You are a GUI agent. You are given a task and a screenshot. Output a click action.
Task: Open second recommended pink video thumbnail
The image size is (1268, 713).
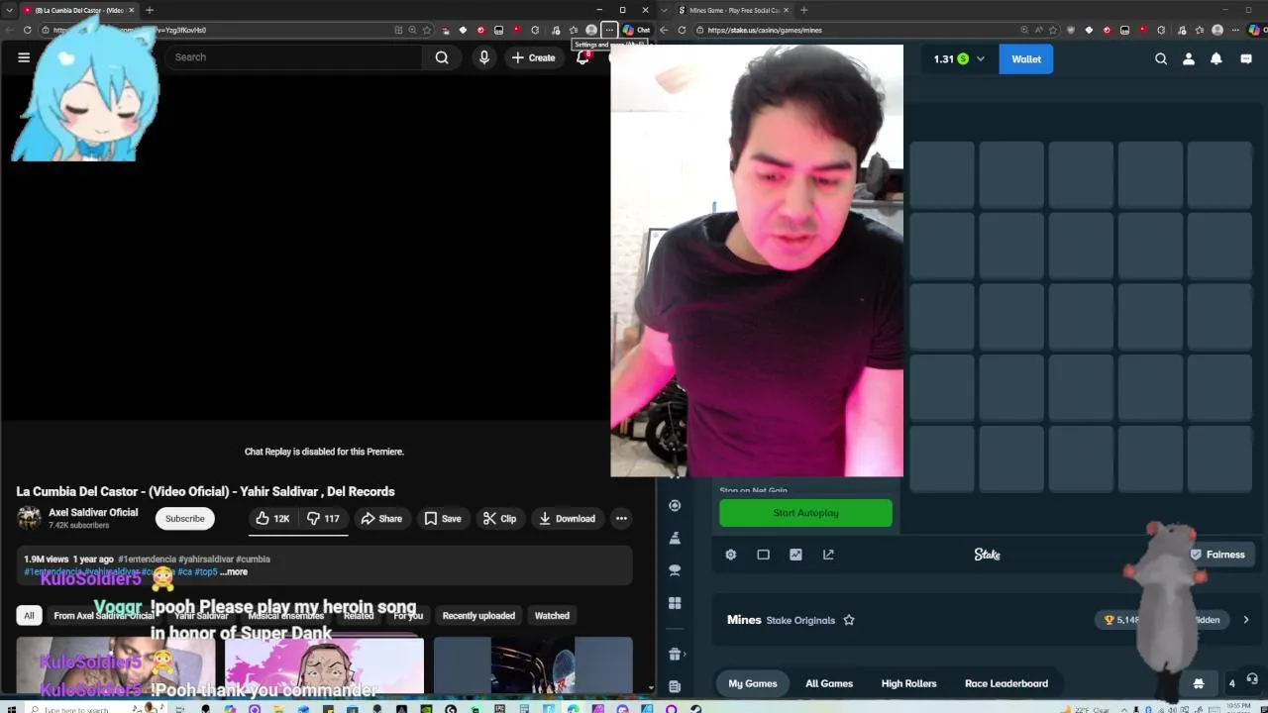click(324, 665)
